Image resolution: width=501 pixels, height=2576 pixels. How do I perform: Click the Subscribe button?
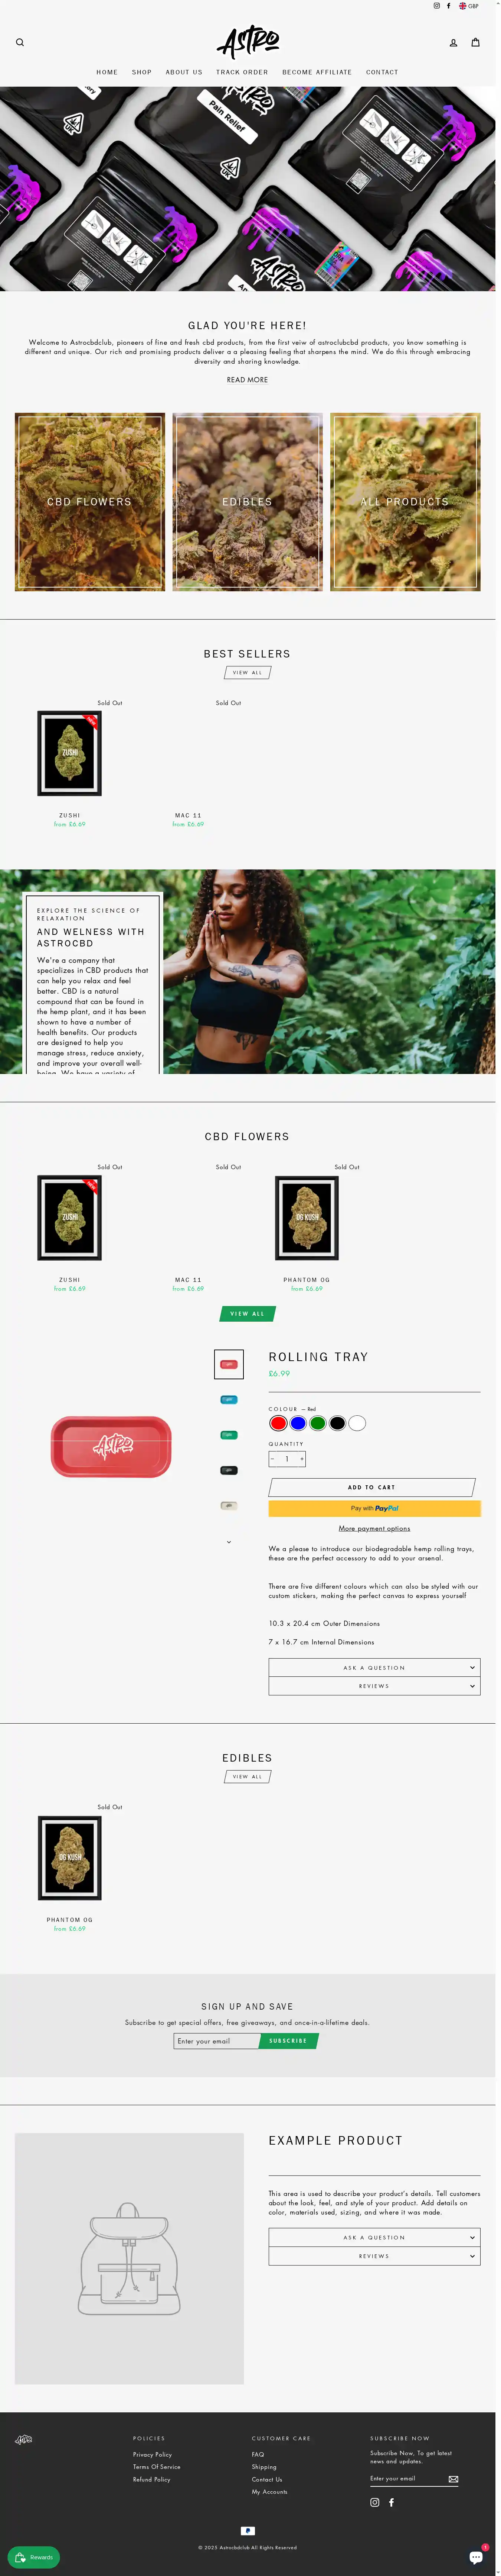click(288, 2041)
